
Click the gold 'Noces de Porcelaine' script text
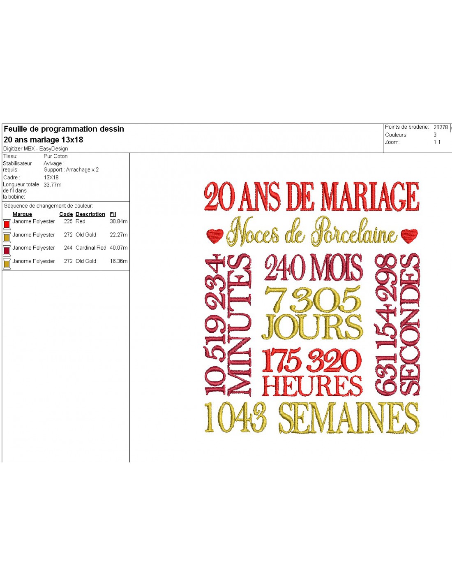click(311, 233)
